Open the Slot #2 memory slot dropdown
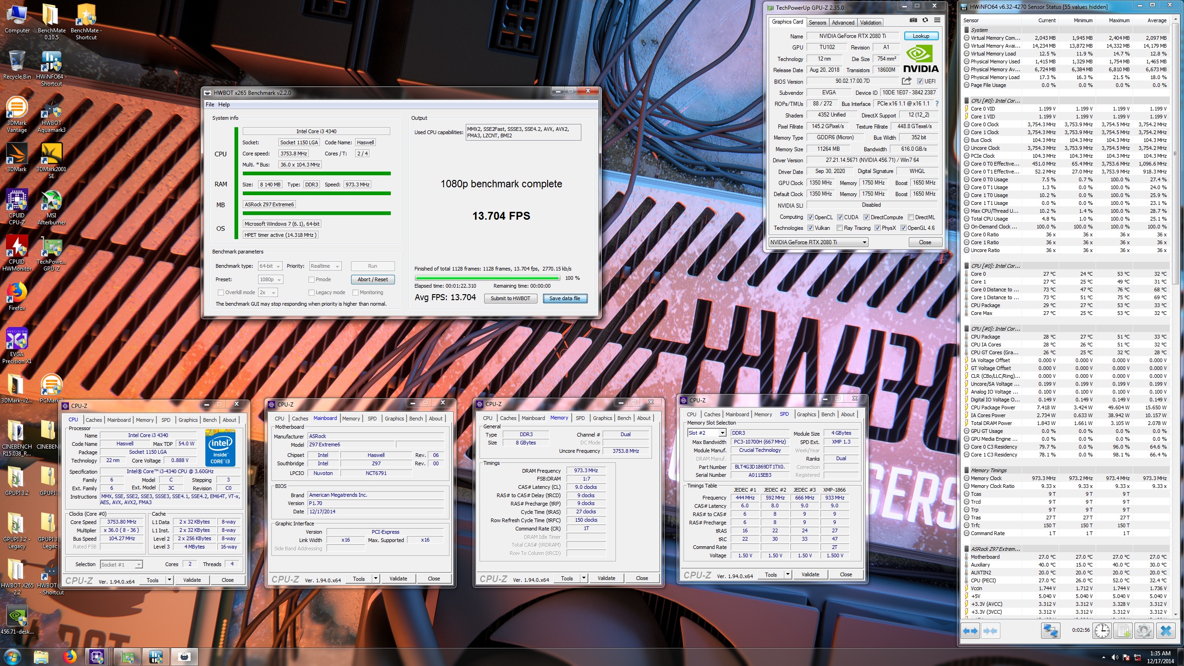This screenshot has width=1184, height=666. pos(707,433)
